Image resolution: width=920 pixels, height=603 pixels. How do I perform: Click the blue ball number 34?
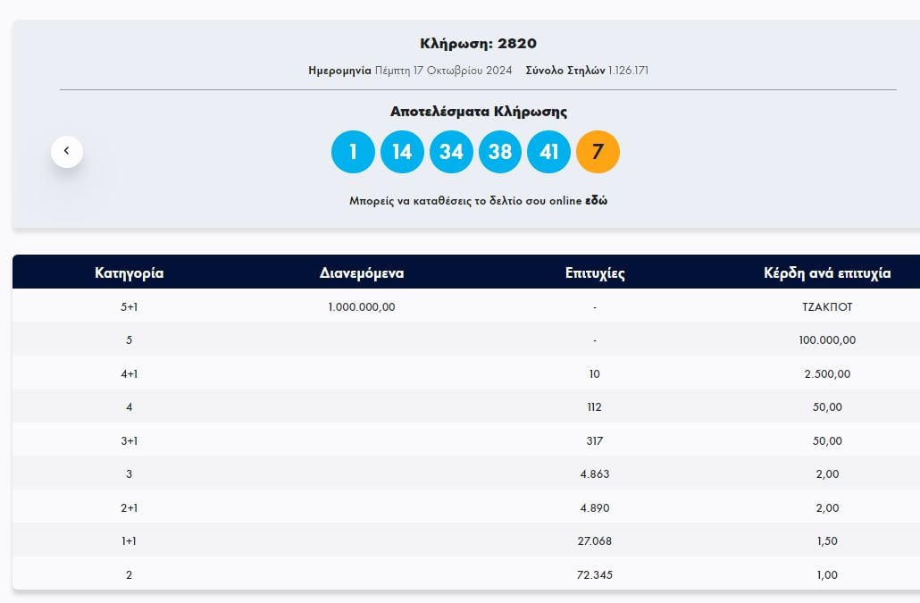tap(451, 152)
